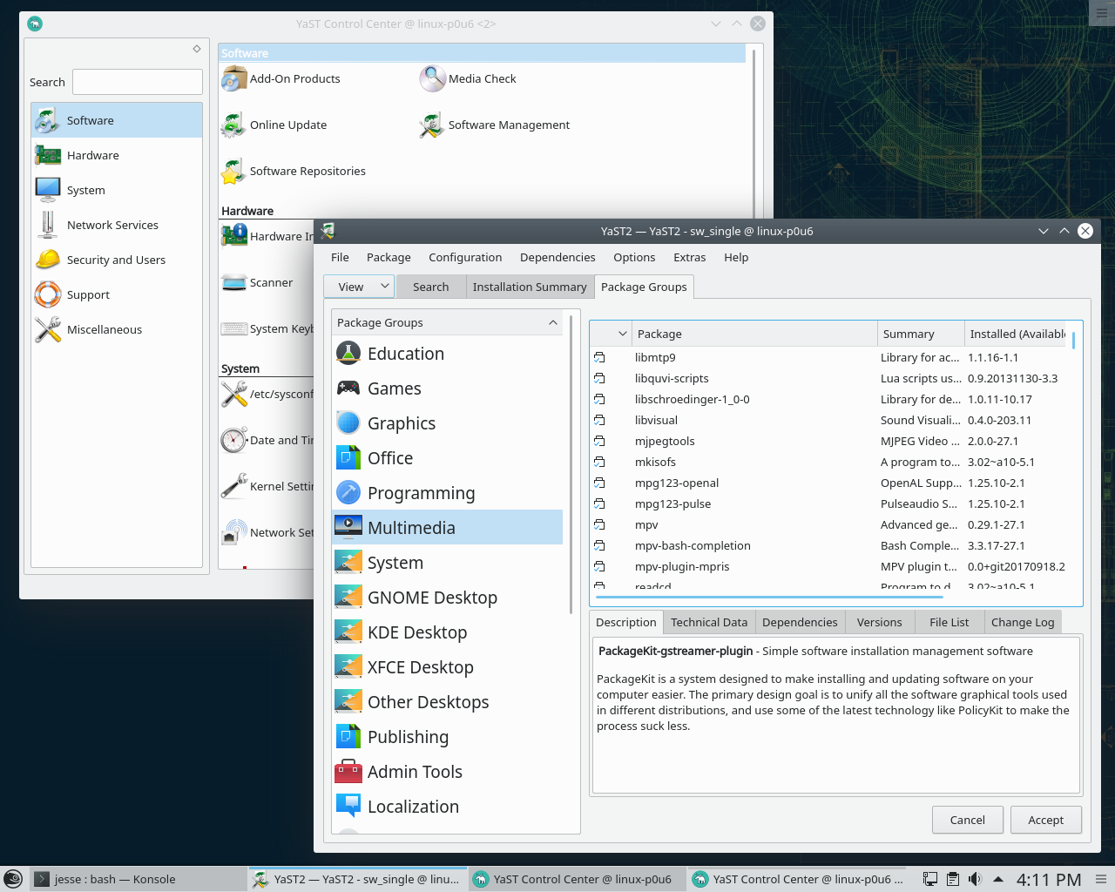Click the status column sort arrow

tap(623, 334)
